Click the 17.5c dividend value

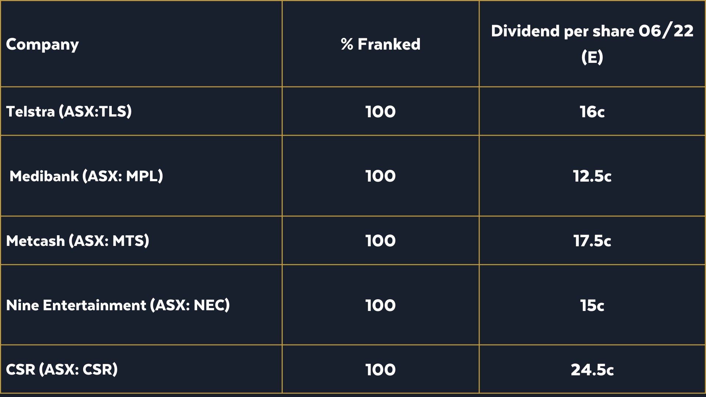pyautogui.click(x=592, y=241)
